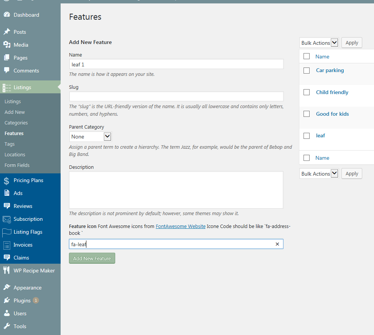Open the Comments icon

7,70
